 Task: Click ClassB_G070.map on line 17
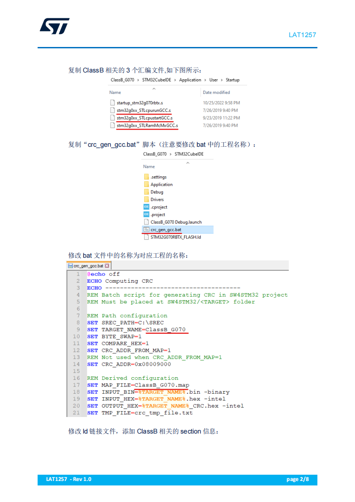tap(162, 385)
